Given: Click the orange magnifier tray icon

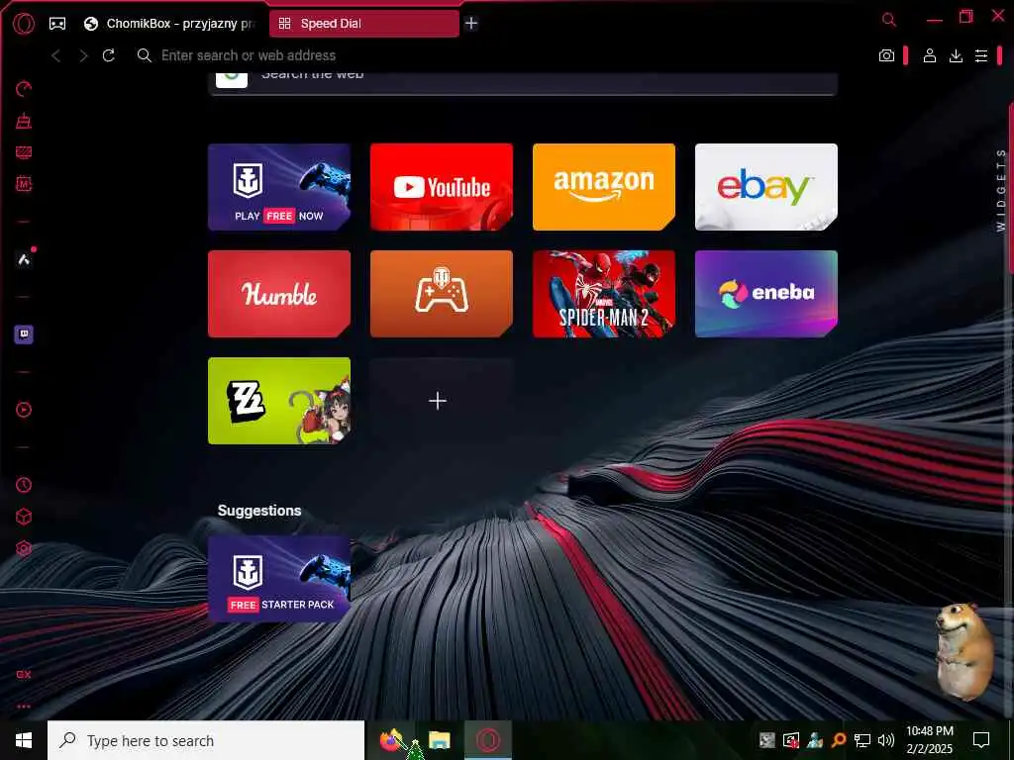Looking at the screenshot, I should point(839,740).
